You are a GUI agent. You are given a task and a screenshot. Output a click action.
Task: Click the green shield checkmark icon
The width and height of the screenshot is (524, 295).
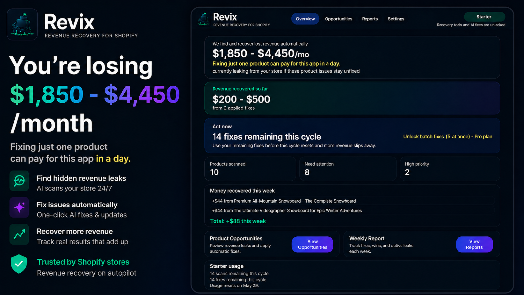pos(19,264)
